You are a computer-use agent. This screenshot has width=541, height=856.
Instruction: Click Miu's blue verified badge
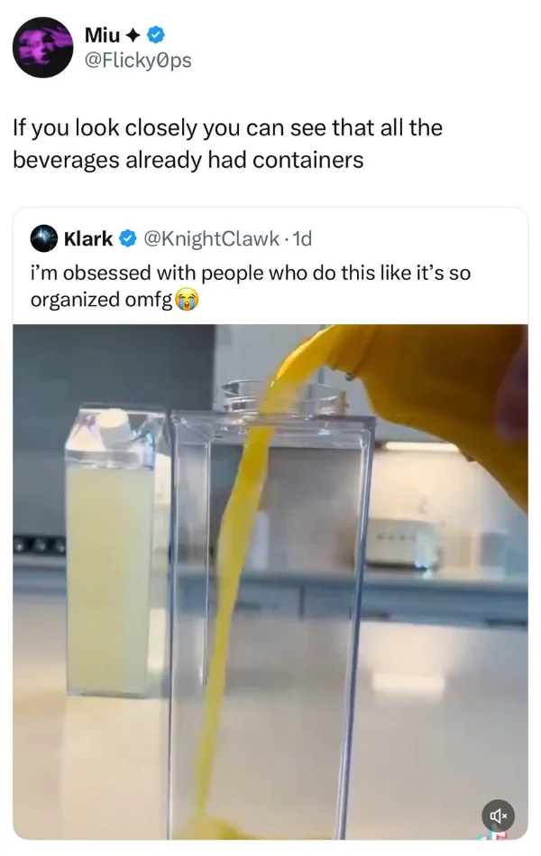point(156,35)
